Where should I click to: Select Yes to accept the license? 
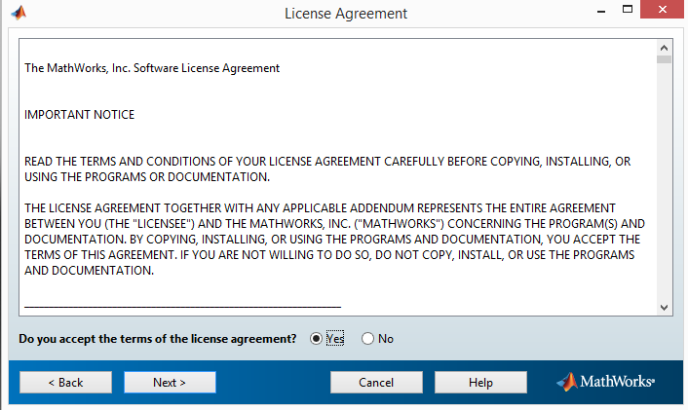[316, 339]
